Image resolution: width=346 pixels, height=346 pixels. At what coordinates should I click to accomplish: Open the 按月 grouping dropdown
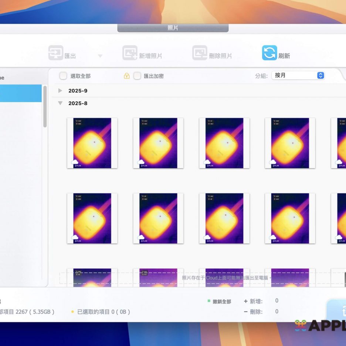298,75
